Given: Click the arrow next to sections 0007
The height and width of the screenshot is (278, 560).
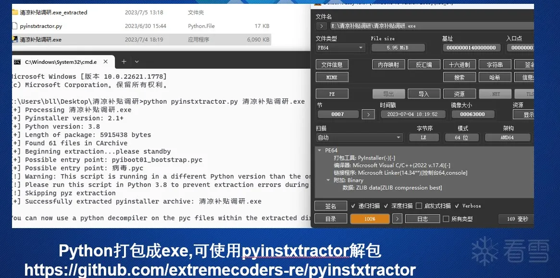Looking at the screenshot, I should (368, 114).
